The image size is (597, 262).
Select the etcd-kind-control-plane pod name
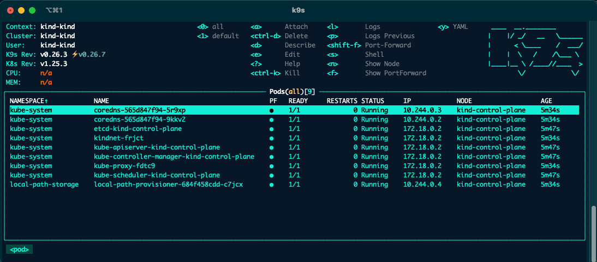[138, 129]
